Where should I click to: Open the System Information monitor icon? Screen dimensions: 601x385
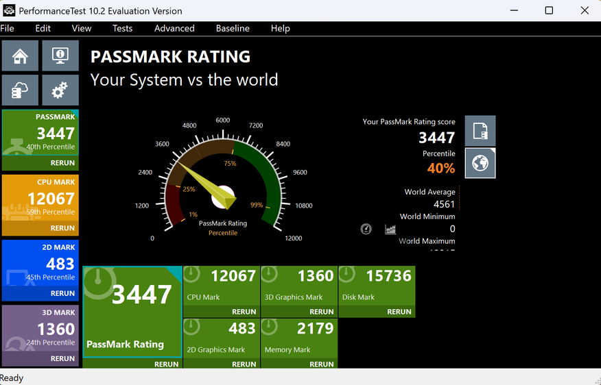60,56
